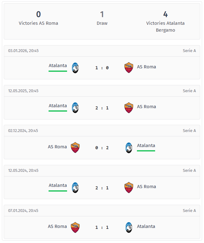
Task: Open the 1 : 0 score from 03.01.2026
Action: click(x=102, y=68)
